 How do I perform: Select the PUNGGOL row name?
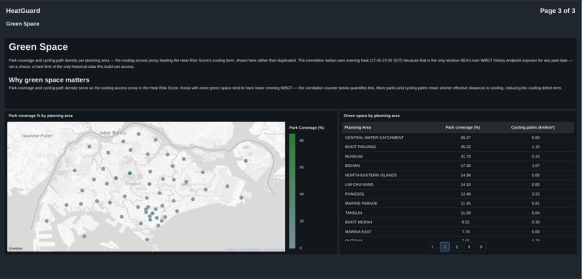[x=355, y=194]
